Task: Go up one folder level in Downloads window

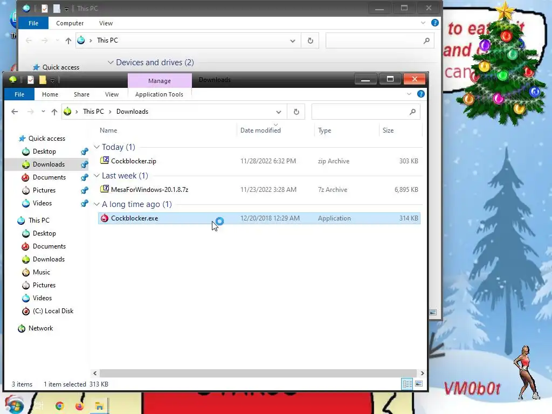Action: pyautogui.click(x=54, y=112)
